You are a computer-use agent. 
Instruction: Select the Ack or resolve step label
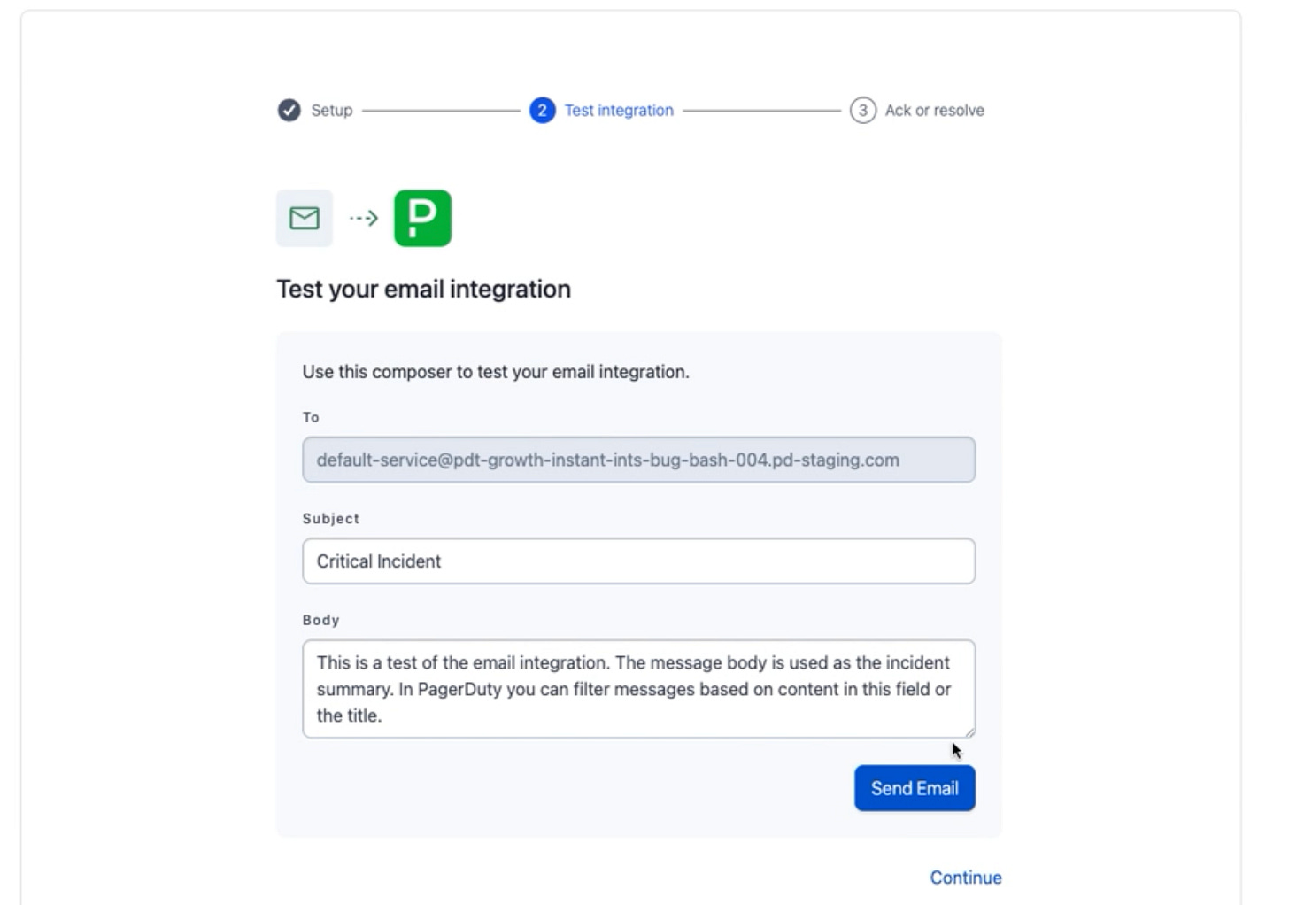click(x=934, y=110)
